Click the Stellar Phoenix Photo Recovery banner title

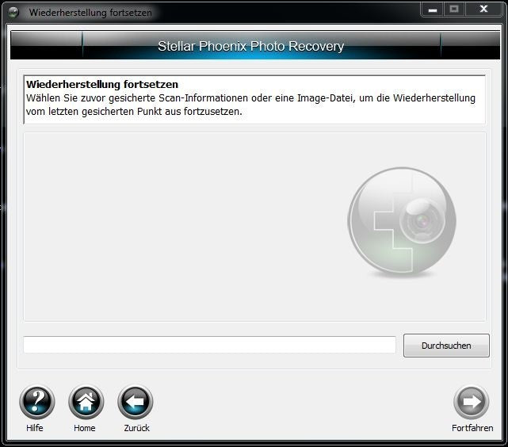250,46
